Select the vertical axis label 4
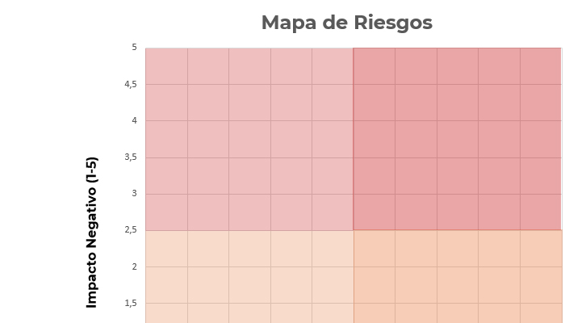 [135, 121]
